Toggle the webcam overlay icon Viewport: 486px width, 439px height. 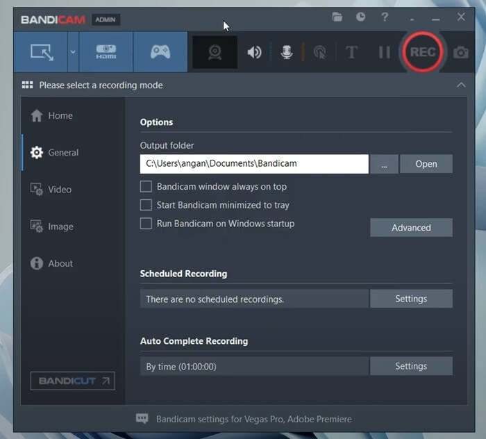tap(215, 52)
